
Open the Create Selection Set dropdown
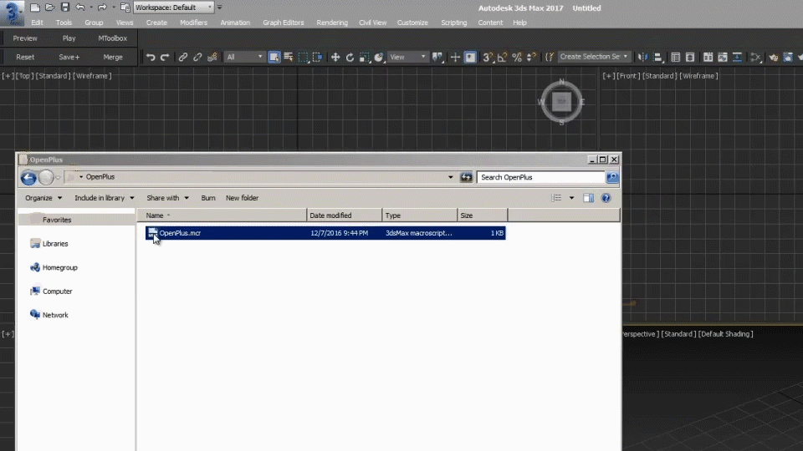(x=593, y=57)
